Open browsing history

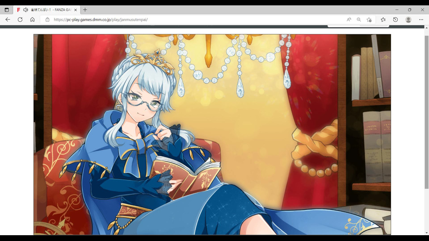click(x=395, y=20)
